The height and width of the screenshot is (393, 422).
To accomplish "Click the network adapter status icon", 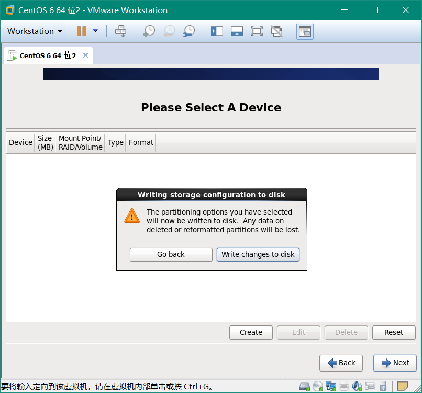I will (331, 387).
